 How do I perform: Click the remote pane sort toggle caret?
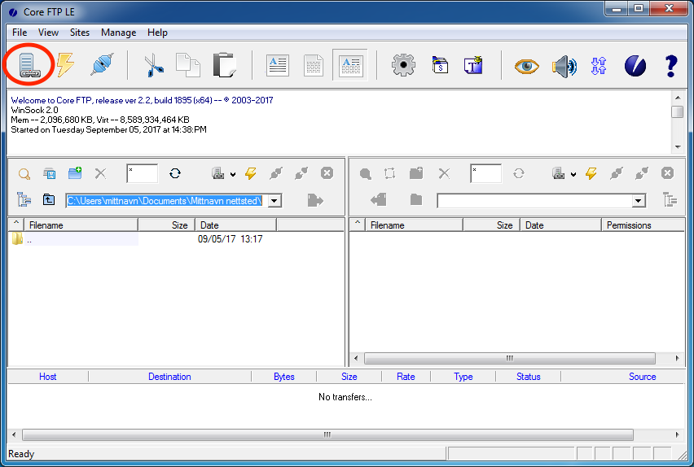[357, 224]
